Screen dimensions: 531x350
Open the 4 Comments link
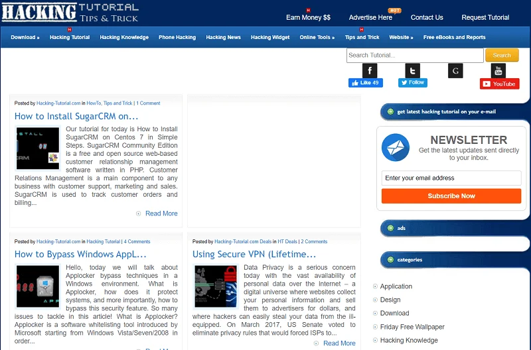137,241
